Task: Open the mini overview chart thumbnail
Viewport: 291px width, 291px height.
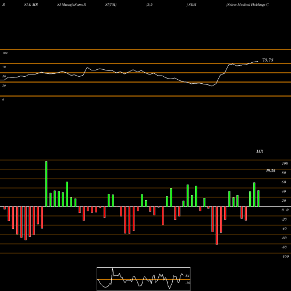Action: click(x=144, y=279)
